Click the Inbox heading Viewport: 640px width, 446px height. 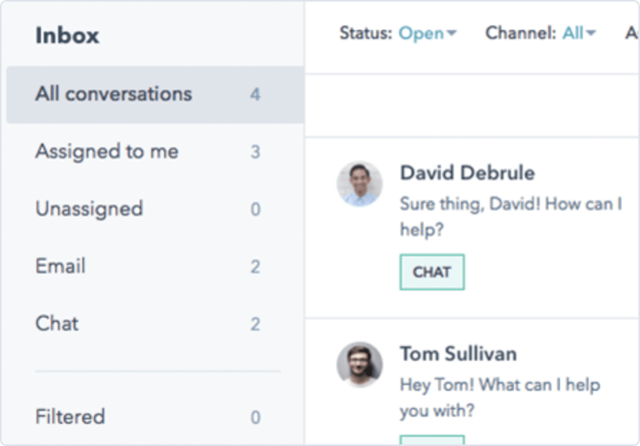67,36
